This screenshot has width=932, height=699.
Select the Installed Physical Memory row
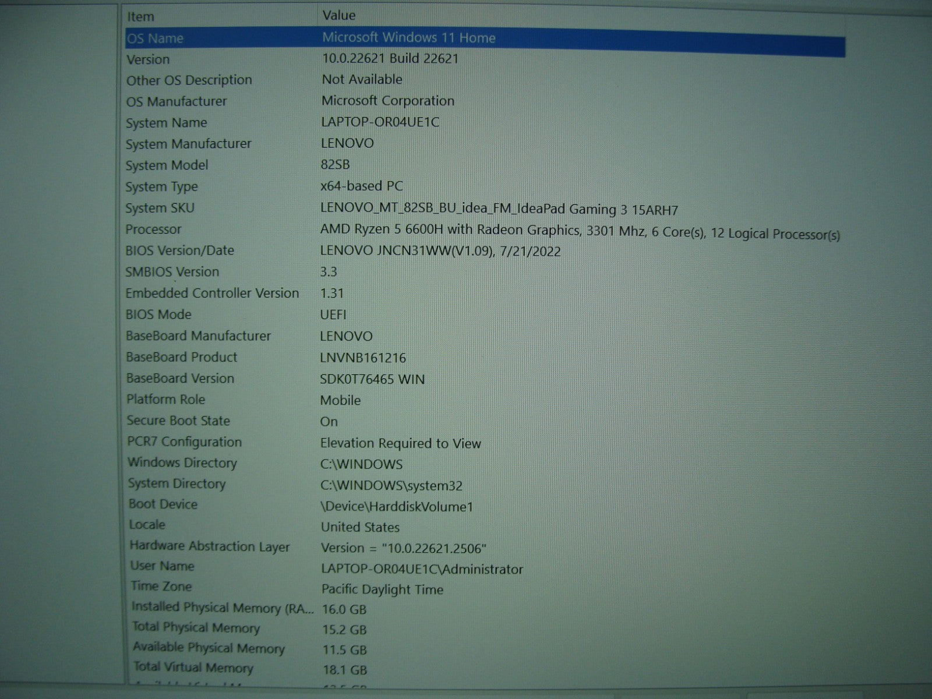(223, 608)
